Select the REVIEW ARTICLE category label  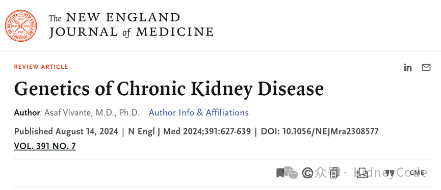[41, 67]
